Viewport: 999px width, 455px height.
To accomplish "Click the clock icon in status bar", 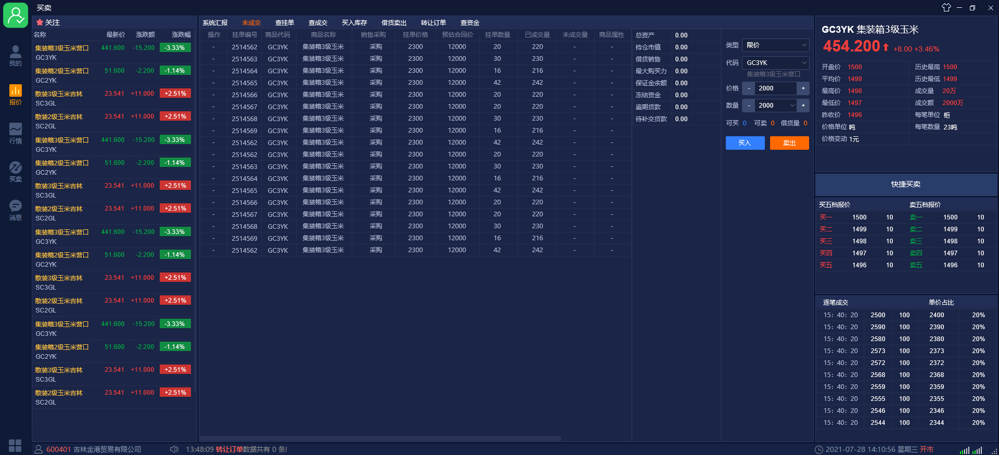I will coord(819,449).
